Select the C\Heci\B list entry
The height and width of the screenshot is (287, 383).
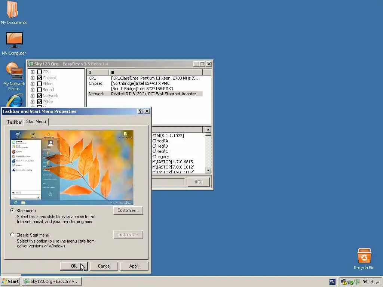(160, 146)
